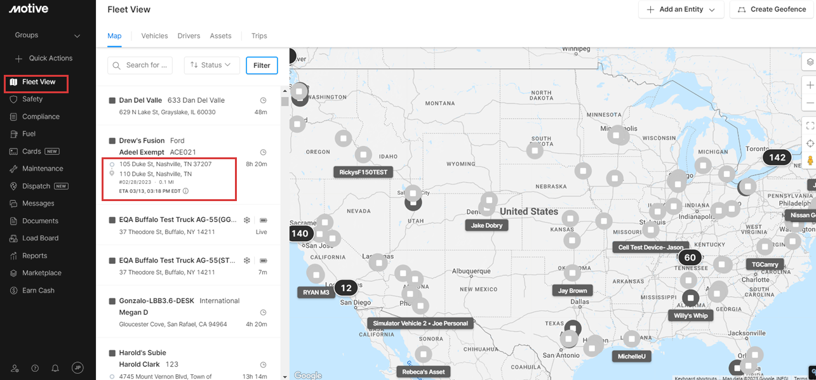Image resolution: width=816 pixels, height=380 pixels.
Task: Click snowflake icon on EQA AG-55(GG row
Action: [247, 220]
